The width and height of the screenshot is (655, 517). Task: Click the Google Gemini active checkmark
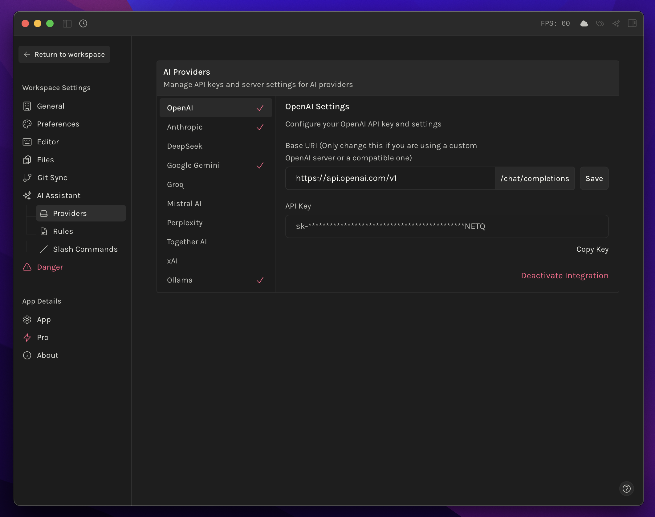260,165
